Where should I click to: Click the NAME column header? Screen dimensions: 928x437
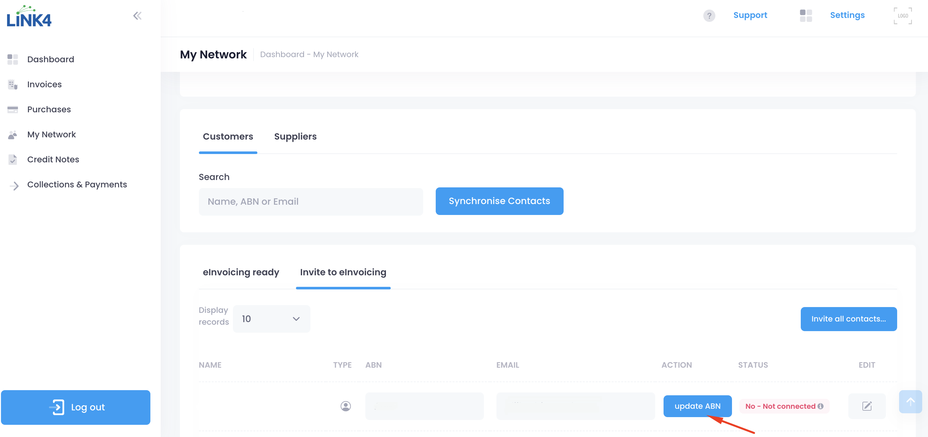click(210, 365)
